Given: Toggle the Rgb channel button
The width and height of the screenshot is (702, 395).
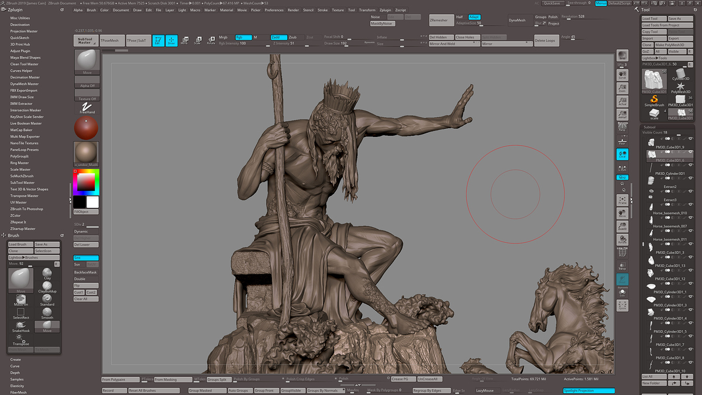Looking at the screenshot, I should coord(243,37).
